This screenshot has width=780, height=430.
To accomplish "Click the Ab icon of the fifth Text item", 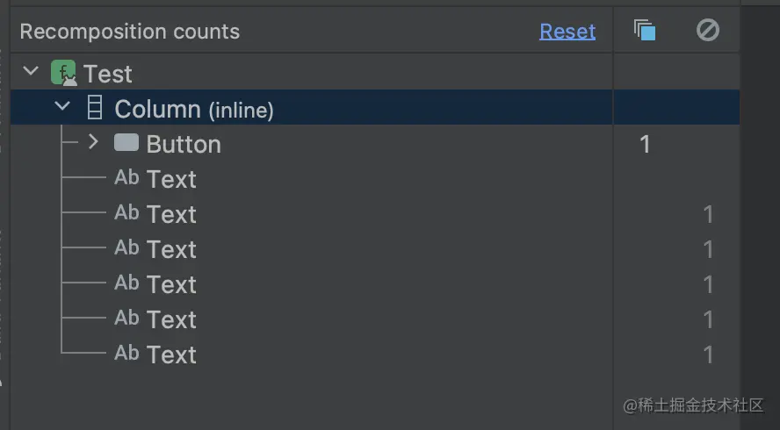I will [x=126, y=319].
